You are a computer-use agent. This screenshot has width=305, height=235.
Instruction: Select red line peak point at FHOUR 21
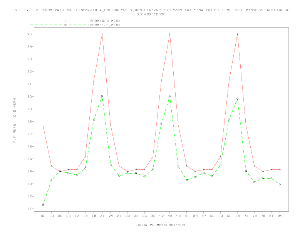point(102,34)
